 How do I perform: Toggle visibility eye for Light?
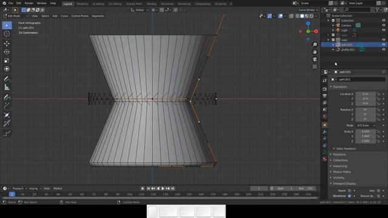(384, 30)
